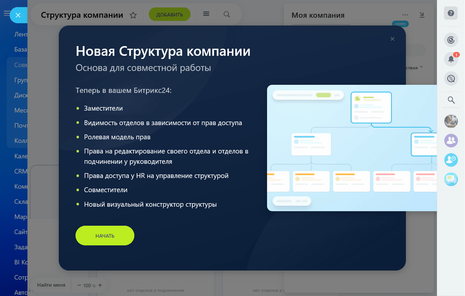The image size is (465, 296).
Task: Open notifications via the bell icon
Action: [x=451, y=59]
